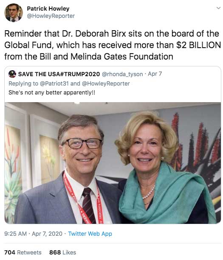Open SAVE THE USA#TRUMP2020 account name
The height and width of the screenshot is (260, 223).
[59, 74]
